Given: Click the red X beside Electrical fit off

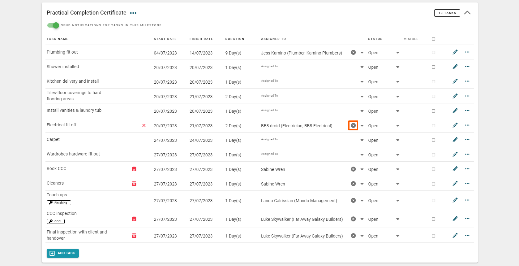Looking at the screenshot, I should pyautogui.click(x=144, y=125).
